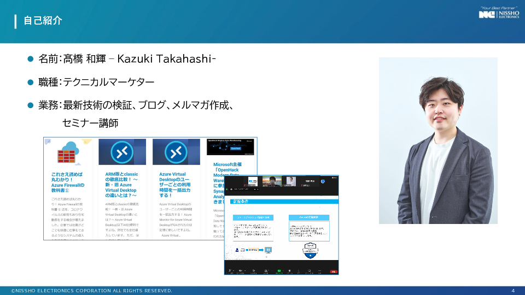Viewport: 525px width, 295px height.
Task: Click the ARM vs classic Remote Desktop icon
Action: coord(122,152)
